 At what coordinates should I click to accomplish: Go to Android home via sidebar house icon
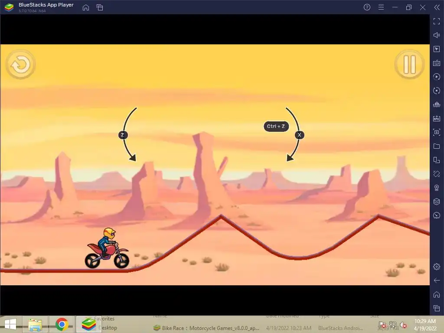(x=437, y=294)
